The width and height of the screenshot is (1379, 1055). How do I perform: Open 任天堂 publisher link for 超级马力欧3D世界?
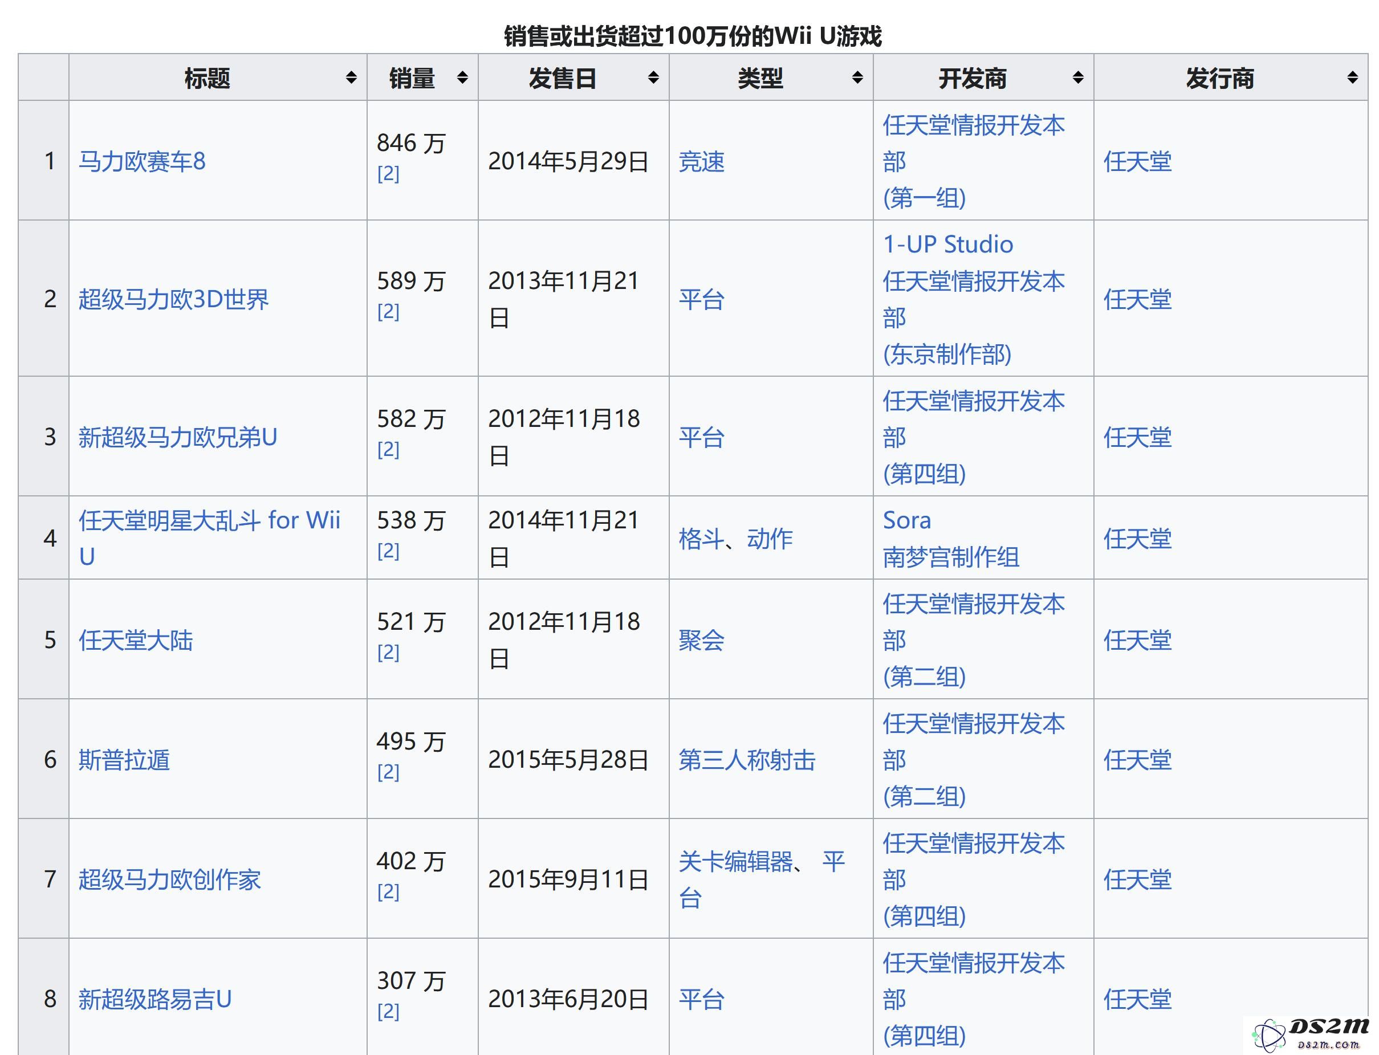tap(1138, 299)
